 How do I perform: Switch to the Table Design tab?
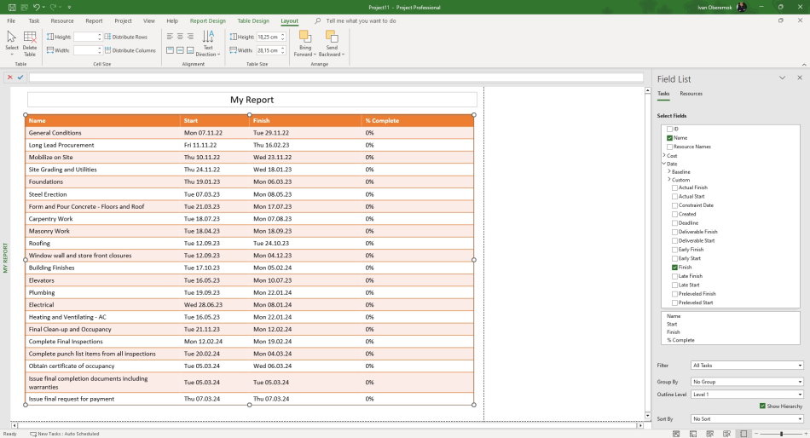tap(253, 20)
